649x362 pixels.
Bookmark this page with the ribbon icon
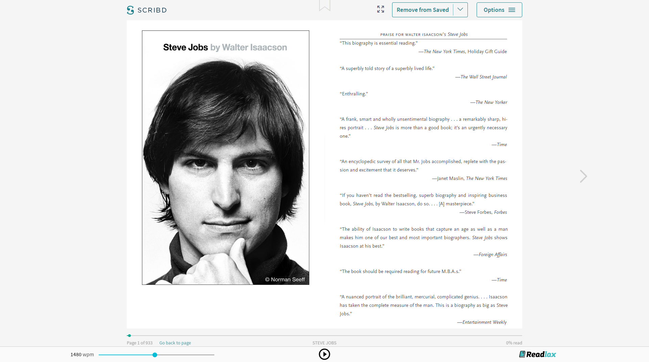pos(324,5)
